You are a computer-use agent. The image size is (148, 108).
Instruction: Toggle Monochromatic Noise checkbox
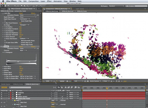pyautogui.click(x=20, y=41)
